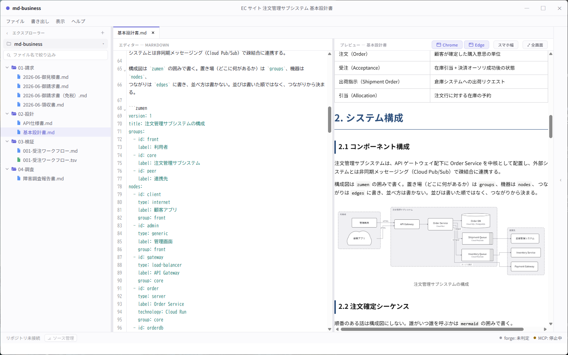Focus the file name filter field
Screen dimensions: 568x355
click(55, 55)
